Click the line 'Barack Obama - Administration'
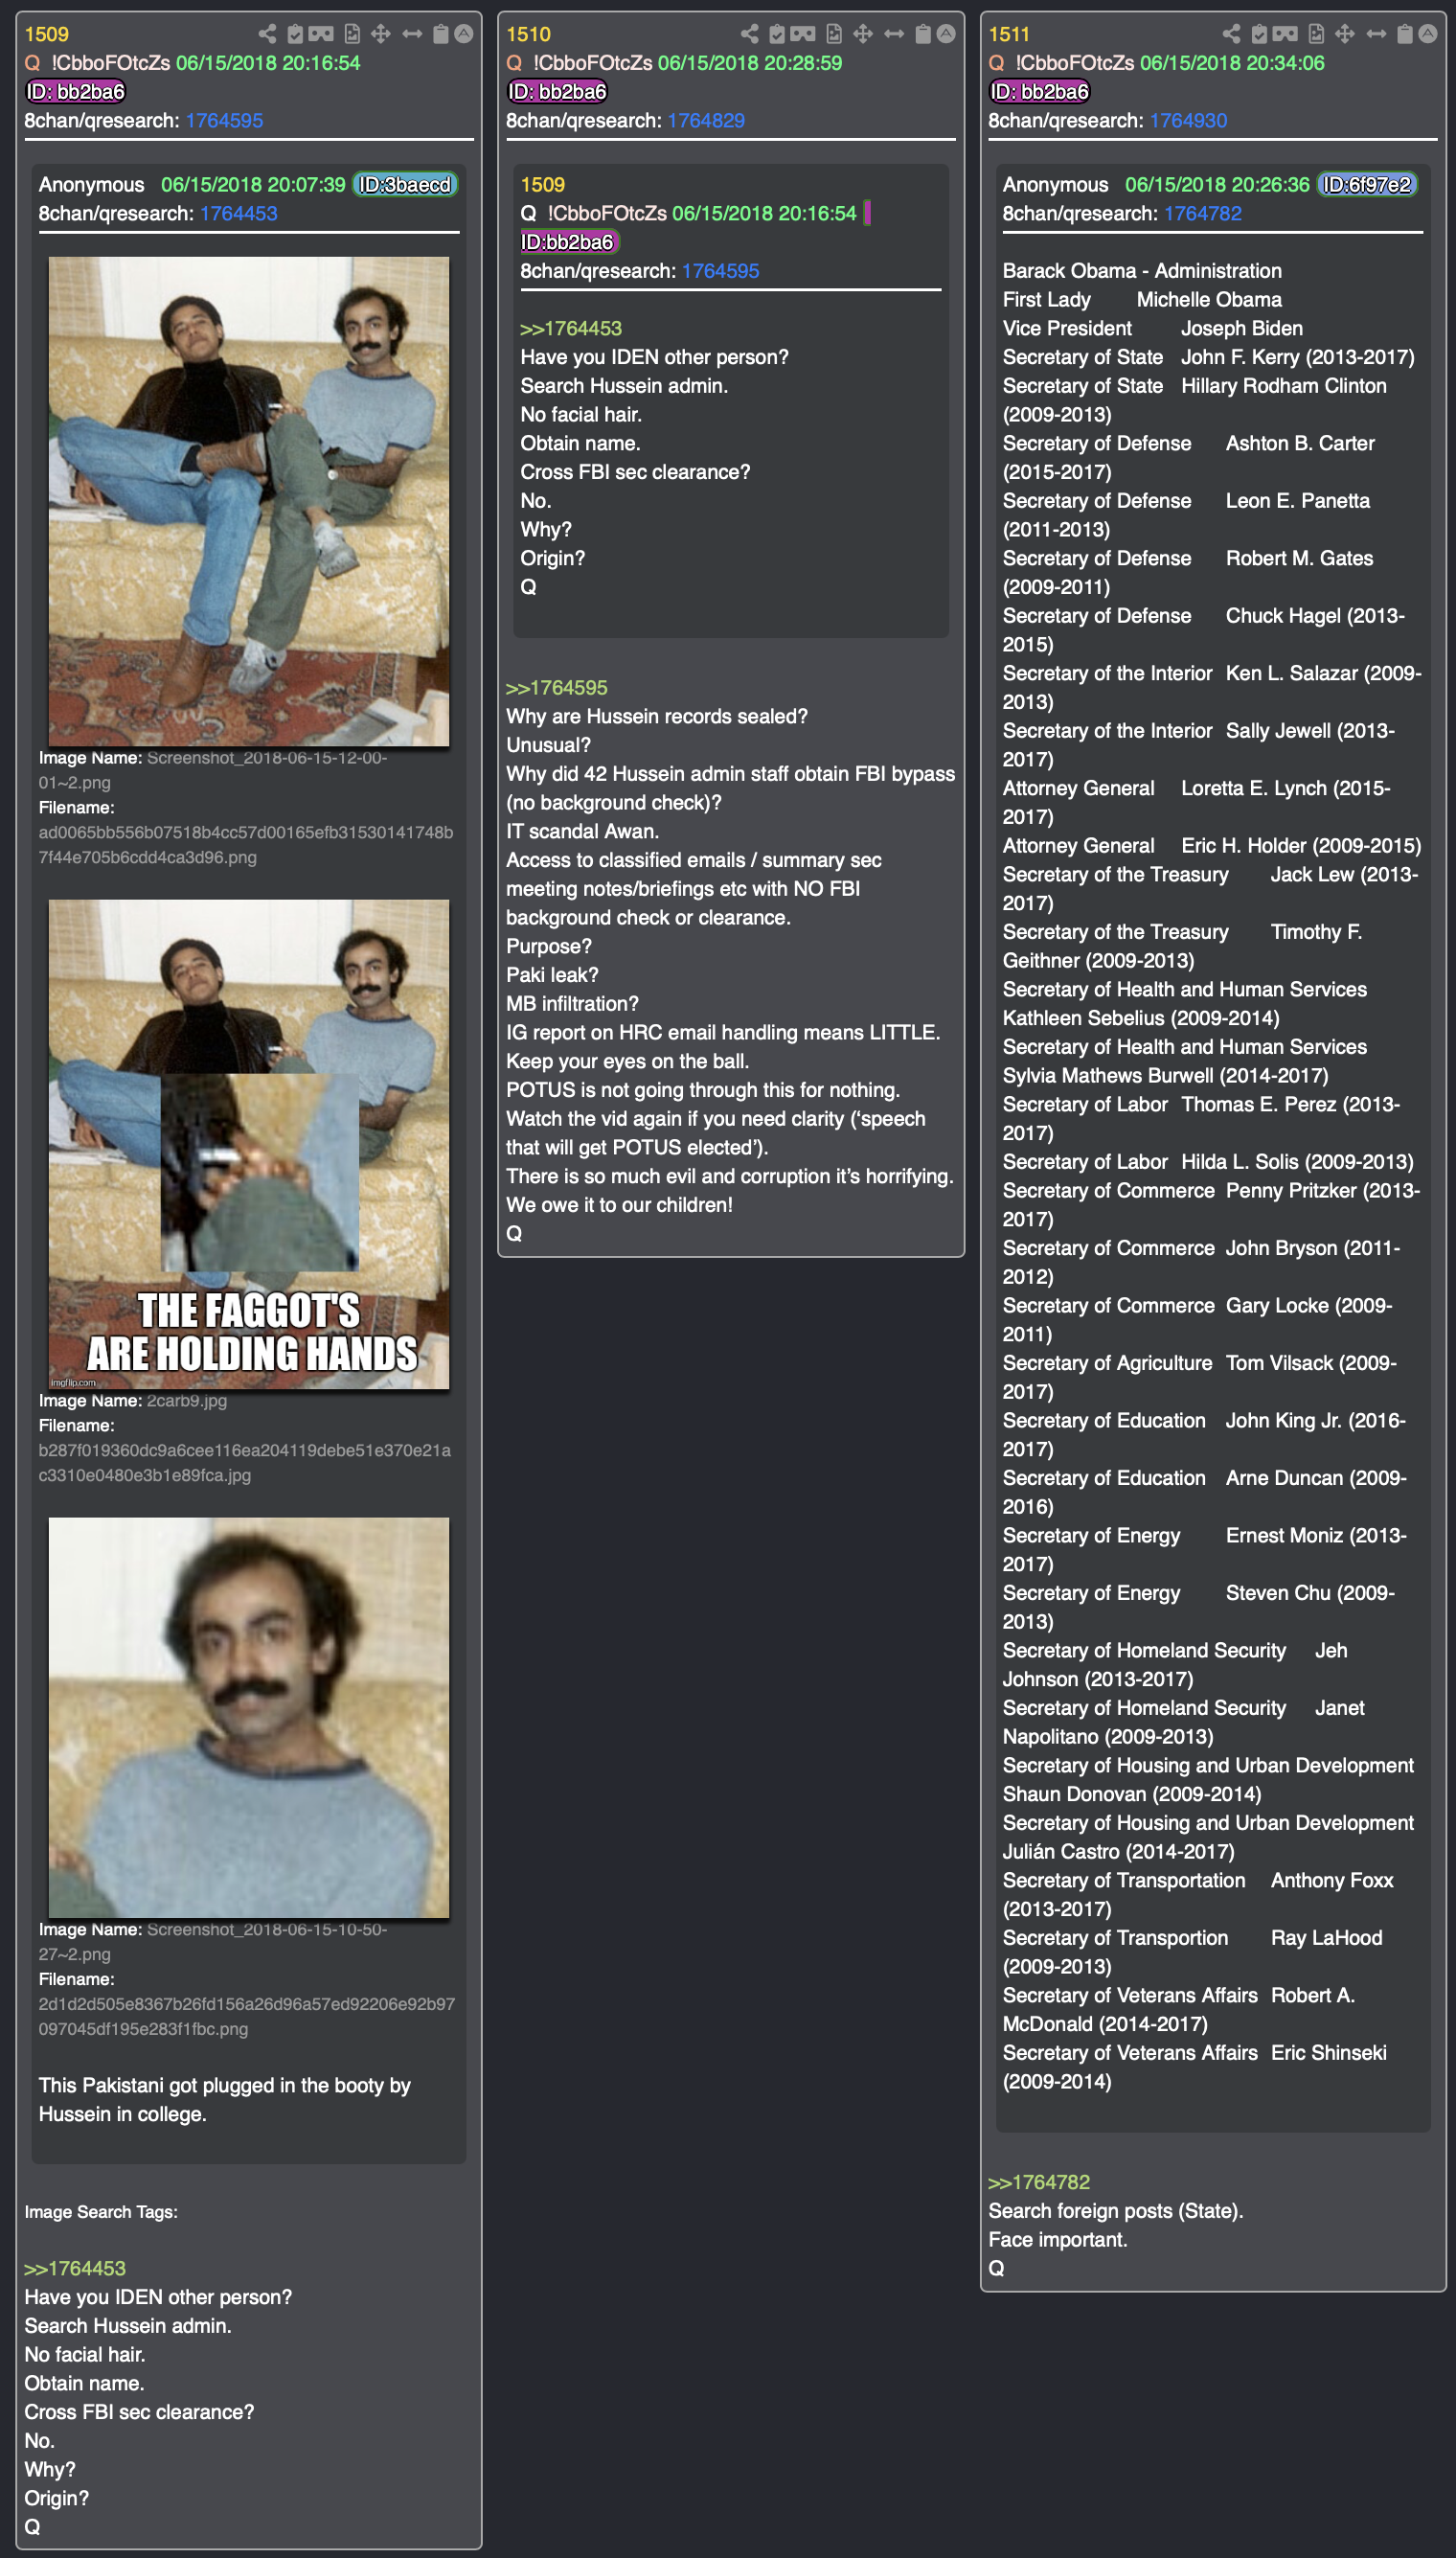Screen dimensions: 1456x2558 coord(1142,271)
